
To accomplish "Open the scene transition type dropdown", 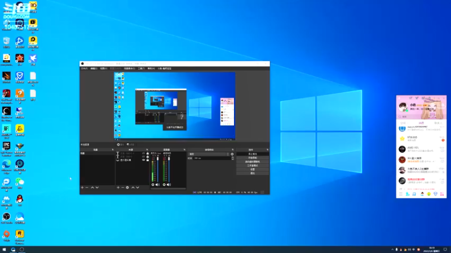I will pos(209,154).
